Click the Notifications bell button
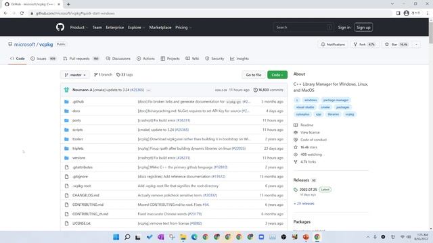433x243 pixels. (x=333, y=45)
